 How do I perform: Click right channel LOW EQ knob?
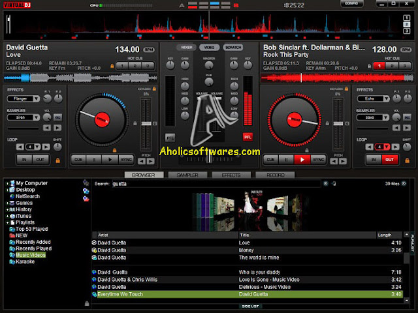click(x=234, y=115)
